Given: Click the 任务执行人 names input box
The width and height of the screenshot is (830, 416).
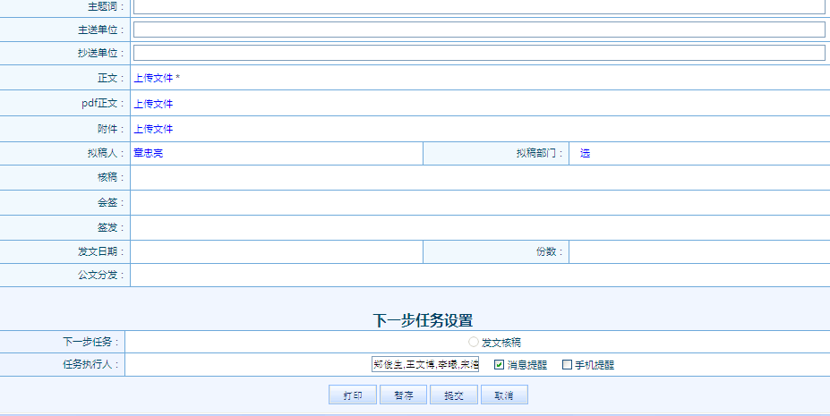Looking at the screenshot, I should [x=425, y=364].
